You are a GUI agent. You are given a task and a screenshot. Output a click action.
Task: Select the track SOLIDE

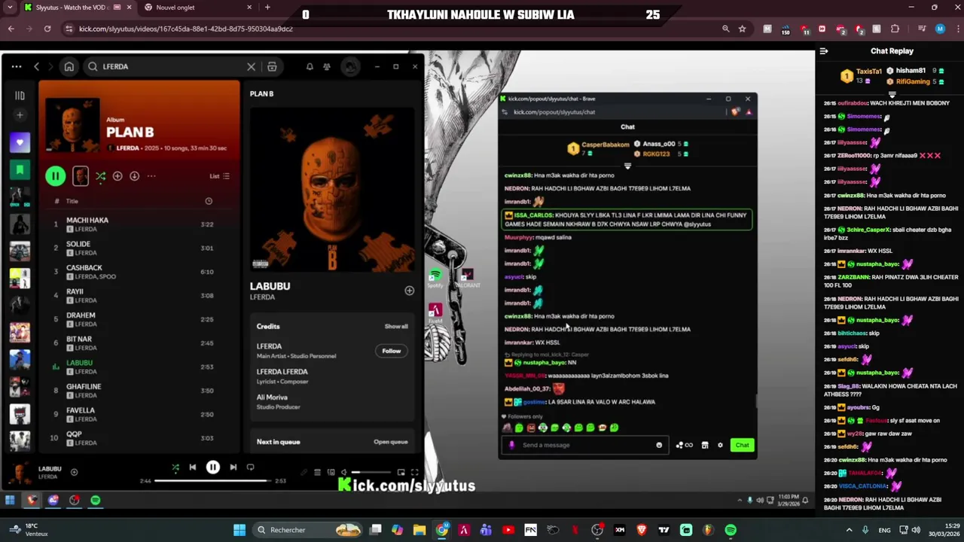click(x=140, y=248)
